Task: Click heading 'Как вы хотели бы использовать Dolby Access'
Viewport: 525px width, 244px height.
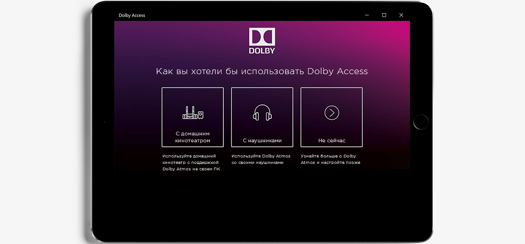Action: (262, 71)
